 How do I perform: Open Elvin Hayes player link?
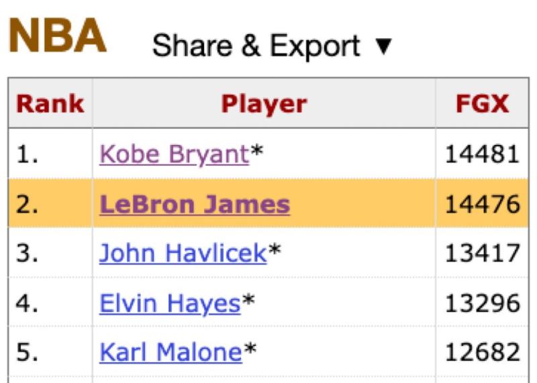[x=170, y=303]
